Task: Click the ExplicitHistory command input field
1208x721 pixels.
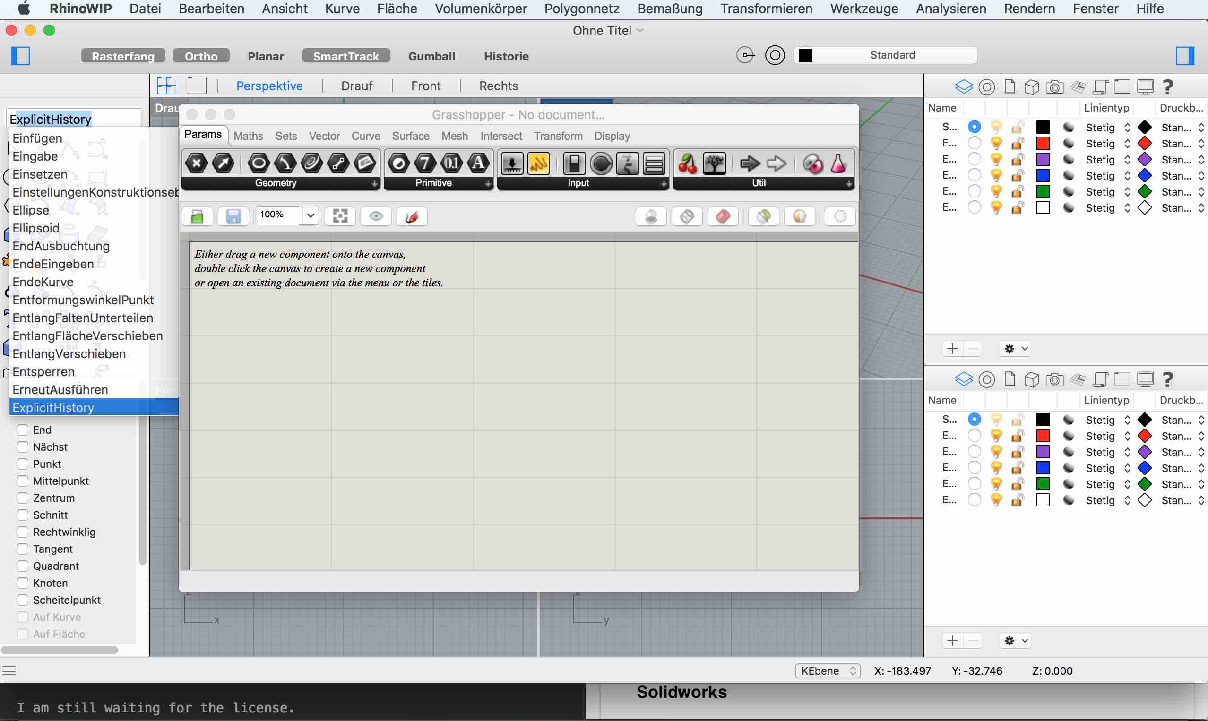Action: click(75, 119)
